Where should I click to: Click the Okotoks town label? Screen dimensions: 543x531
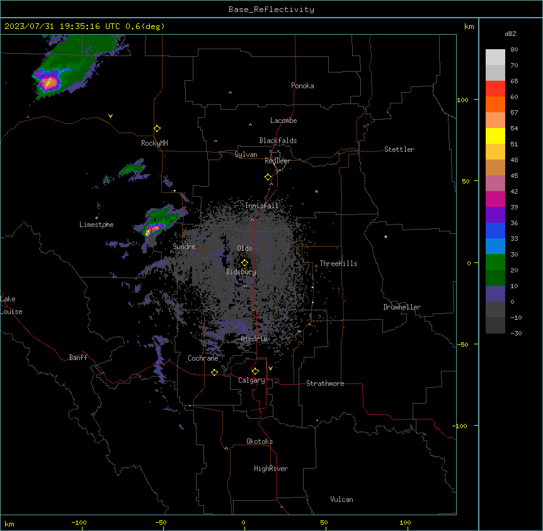point(260,441)
